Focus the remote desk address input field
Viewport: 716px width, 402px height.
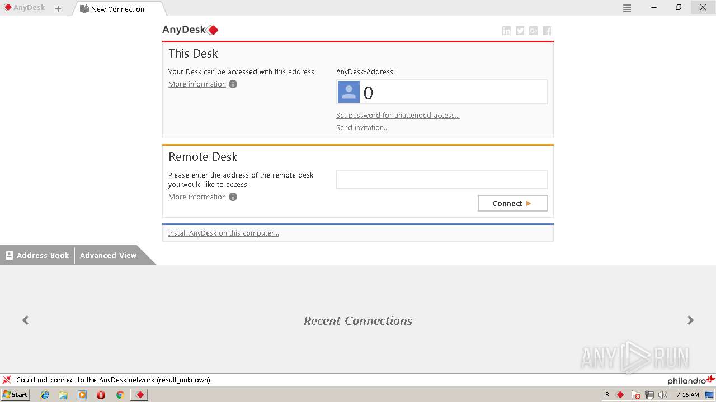click(x=441, y=179)
